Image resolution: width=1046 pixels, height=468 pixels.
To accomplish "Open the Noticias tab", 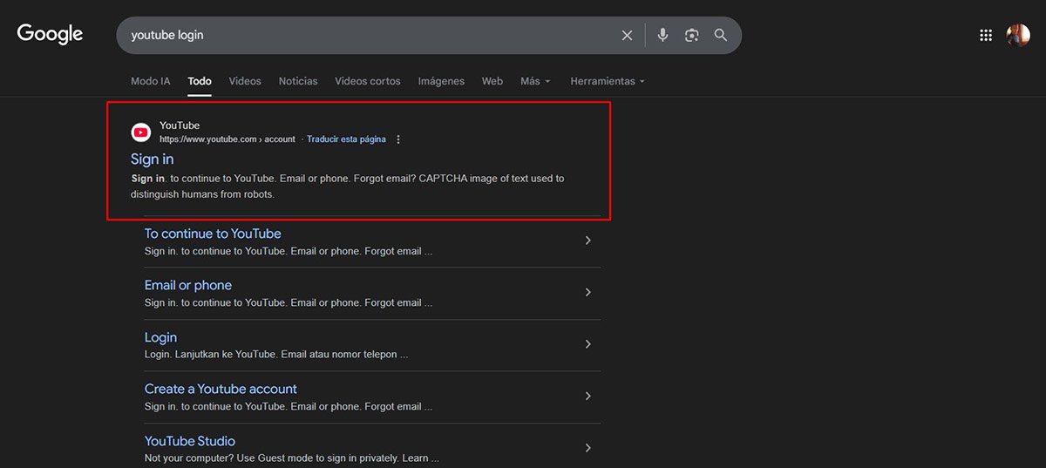I will pos(298,81).
